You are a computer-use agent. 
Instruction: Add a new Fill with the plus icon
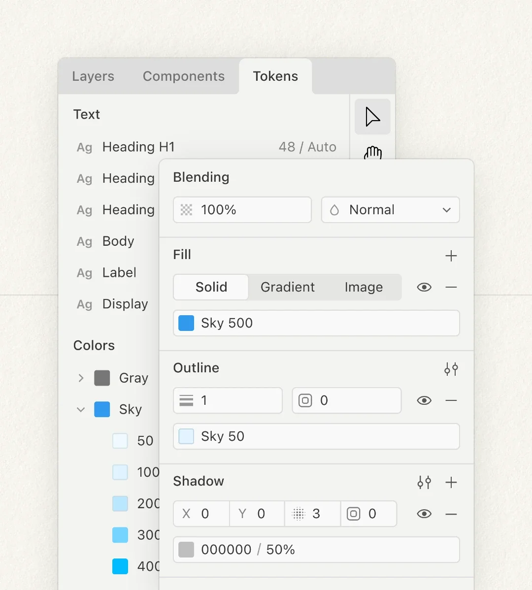point(451,256)
